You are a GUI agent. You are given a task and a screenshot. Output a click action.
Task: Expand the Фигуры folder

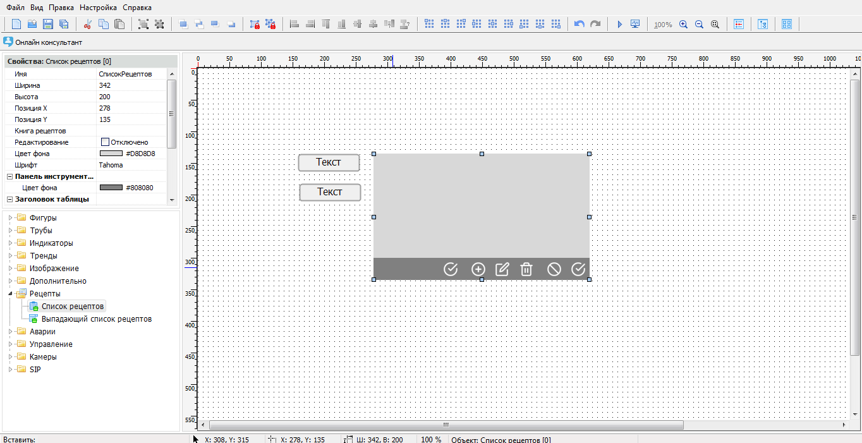(10, 218)
